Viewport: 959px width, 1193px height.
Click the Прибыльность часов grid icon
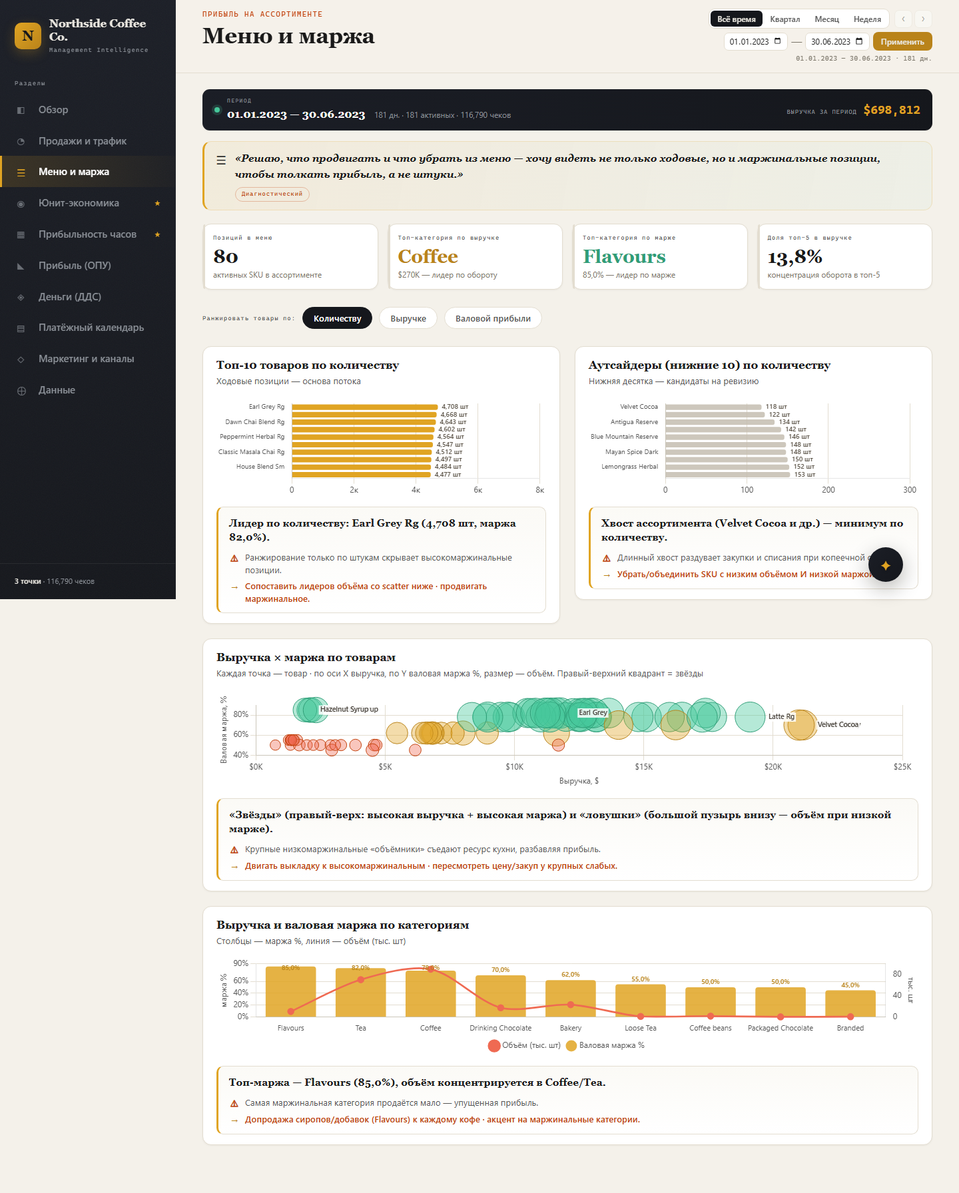(x=21, y=234)
